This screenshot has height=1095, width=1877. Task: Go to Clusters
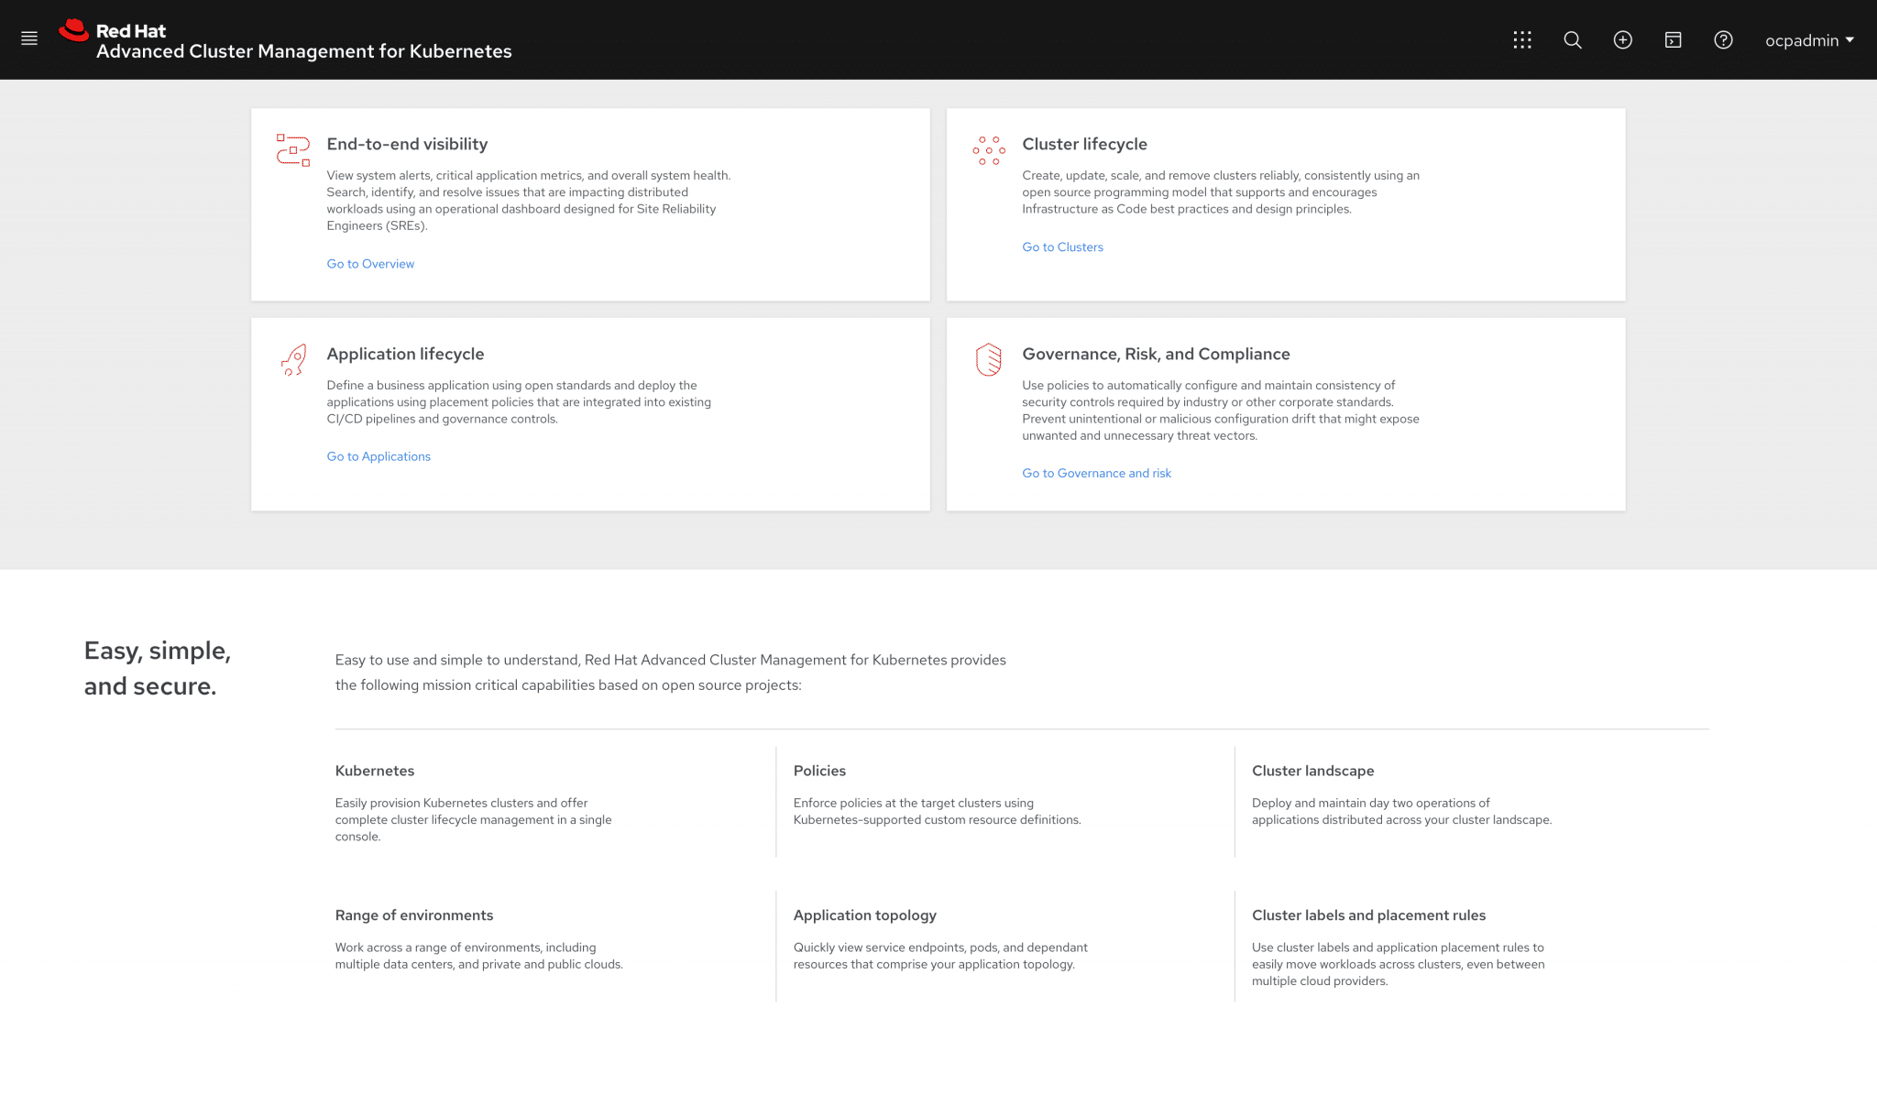pyautogui.click(x=1062, y=246)
